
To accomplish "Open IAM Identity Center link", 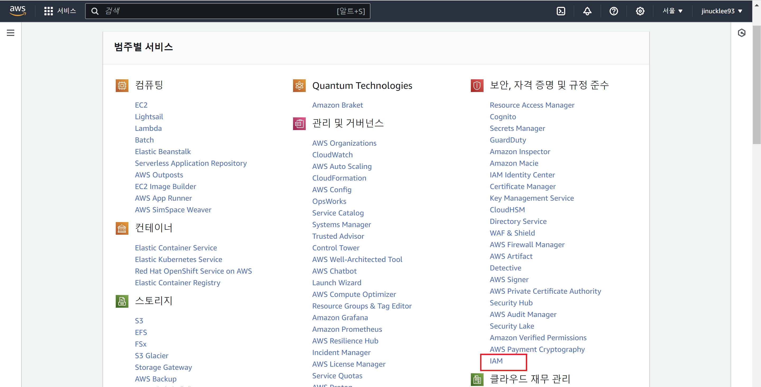I will pyautogui.click(x=522, y=175).
